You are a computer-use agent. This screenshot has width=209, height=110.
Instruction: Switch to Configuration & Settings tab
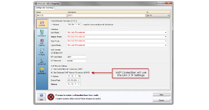click(45, 8)
